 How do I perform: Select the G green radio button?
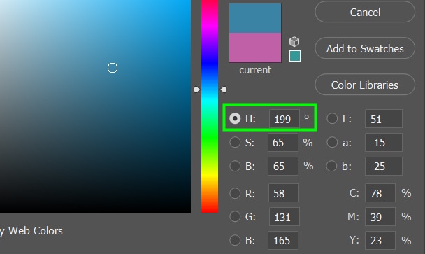click(235, 216)
